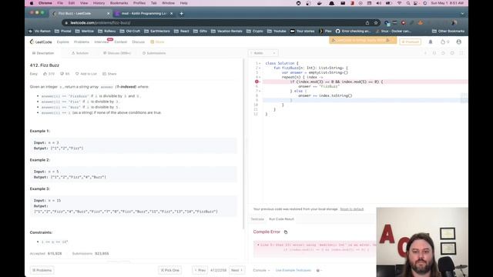Image resolution: width=493 pixels, height=277 pixels.
Task: Click the volume icon in menu bar
Action: click(x=379, y=3)
